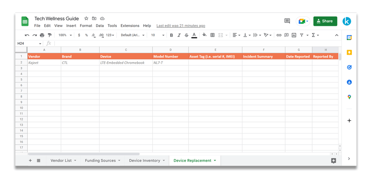Increase decimal places icon
Viewport: 374px width, 183px height.
[101, 35]
